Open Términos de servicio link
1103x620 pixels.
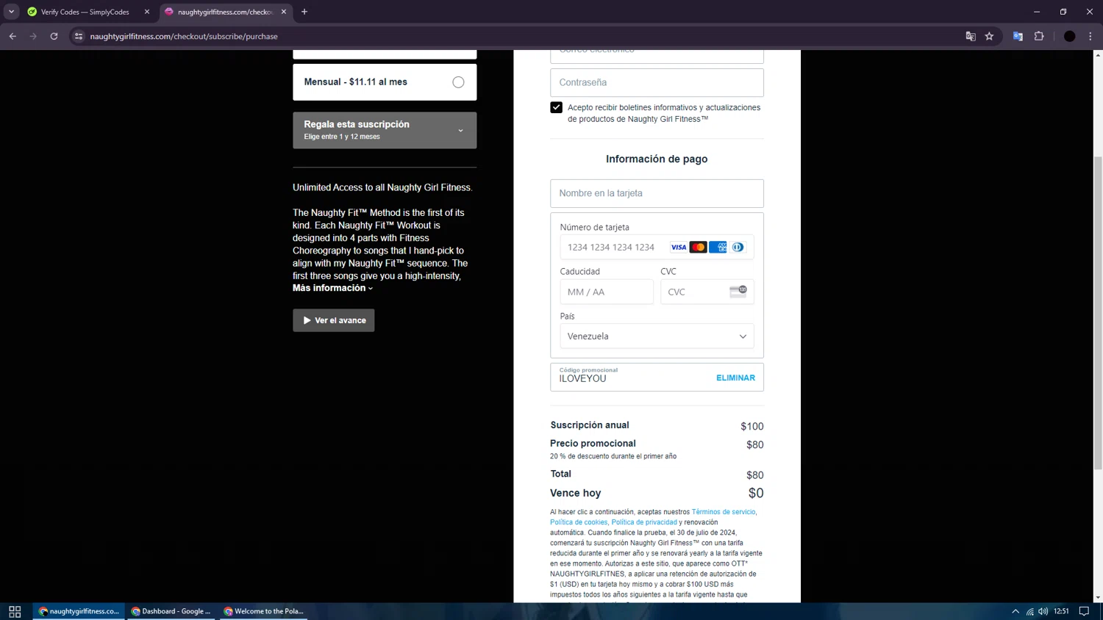point(724,512)
